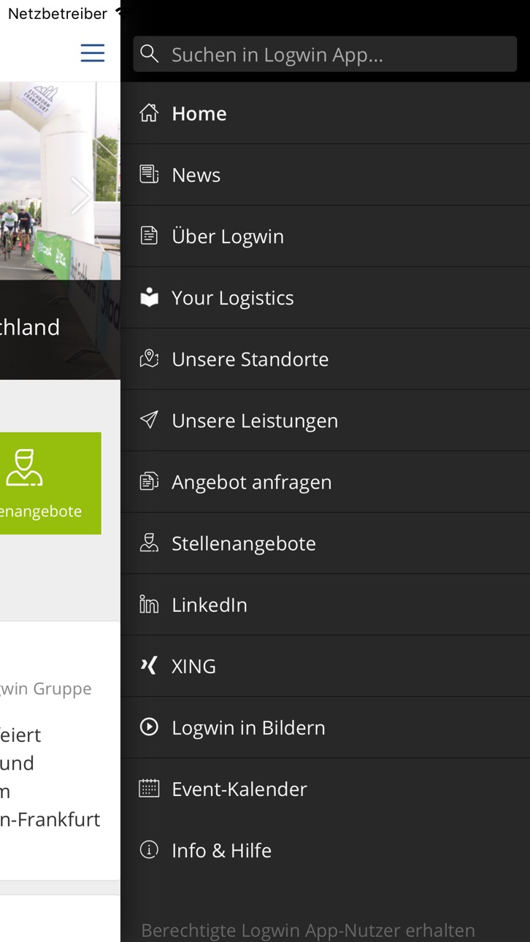The width and height of the screenshot is (530, 942).
Task: Open Your Logistics from the menu
Action: click(x=325, y=297)
